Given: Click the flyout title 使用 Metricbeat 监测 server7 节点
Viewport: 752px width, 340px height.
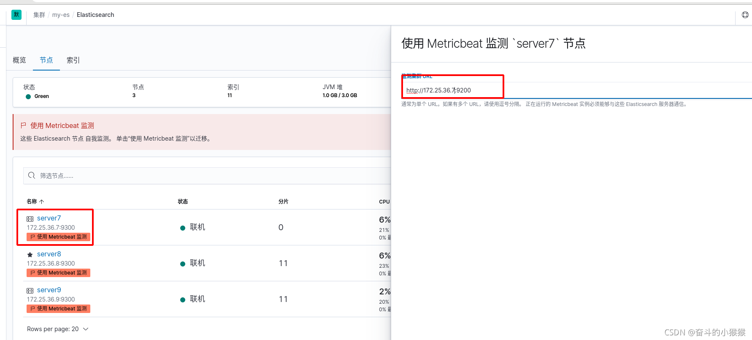Looking at the screenshot, I should (x=493, y=44).
